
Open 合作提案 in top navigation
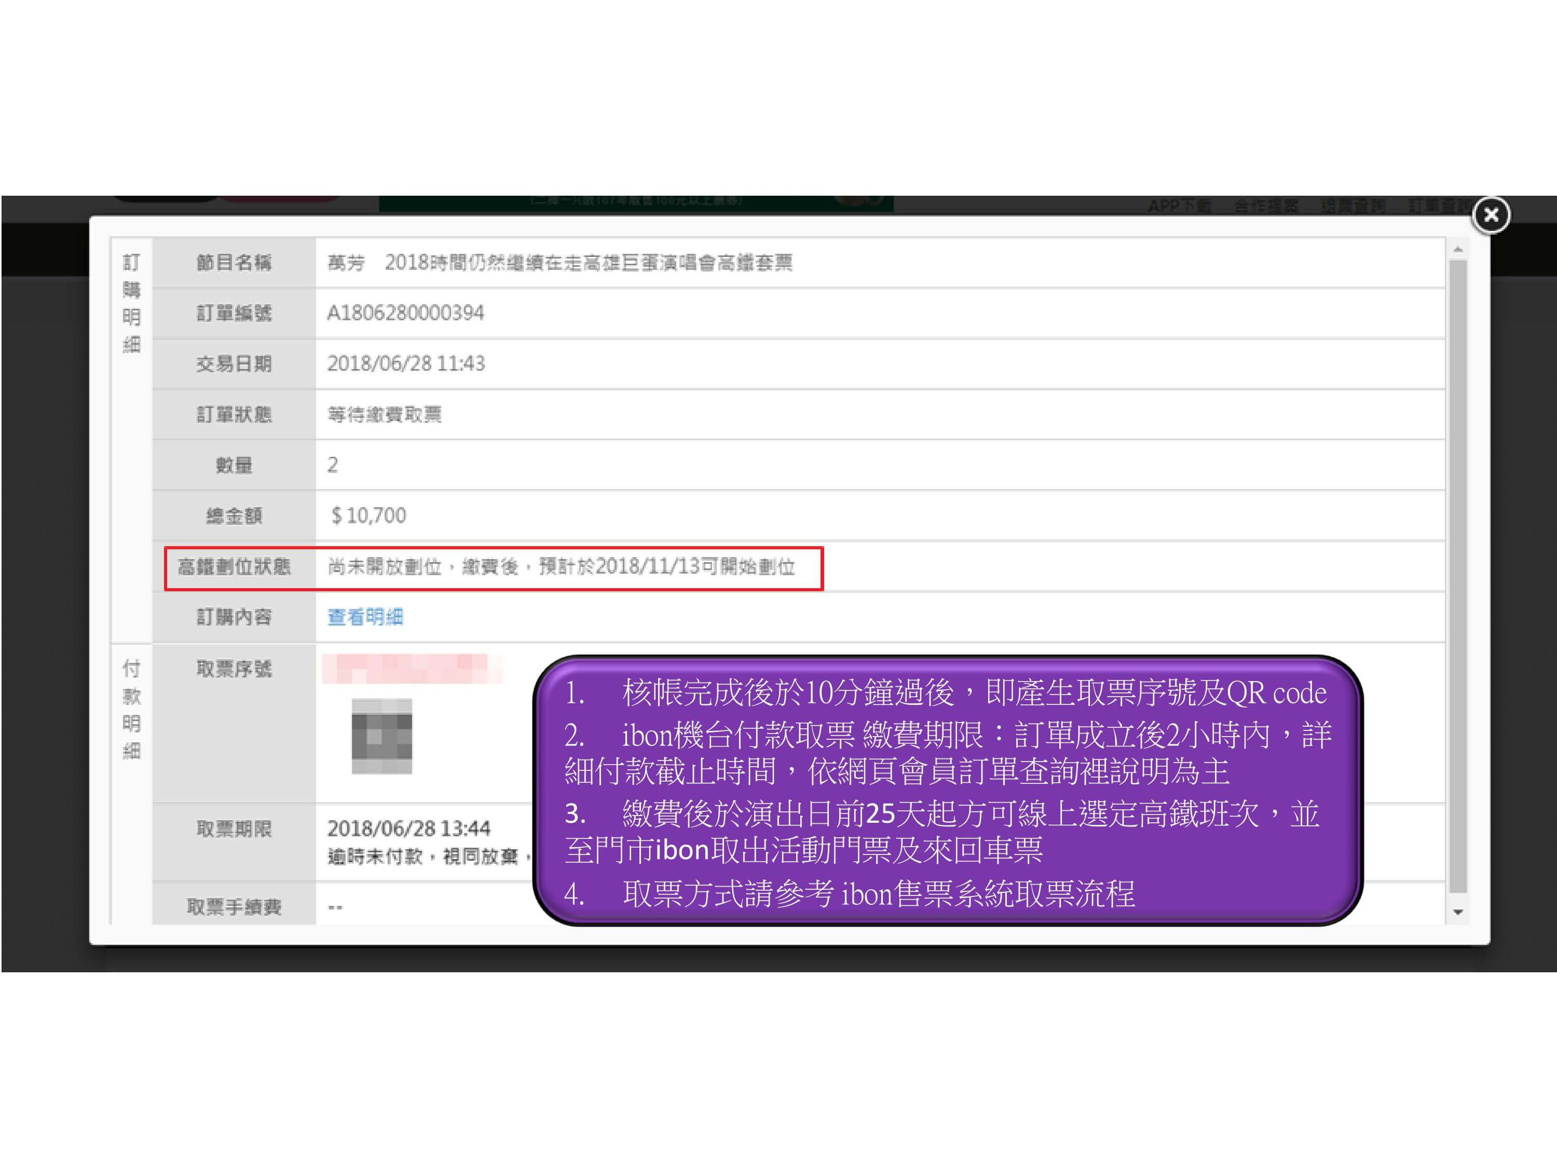1266,206
